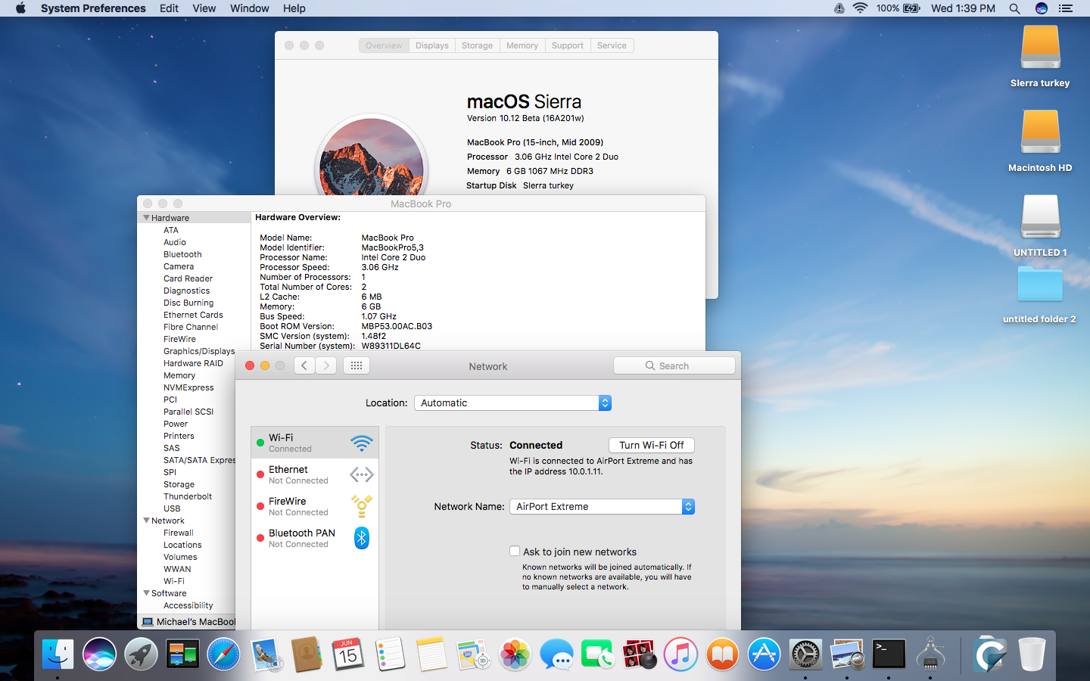Click Wi-Fi status icon in menu bar
Screen dimensions: 1090x681
coord(860,8)
